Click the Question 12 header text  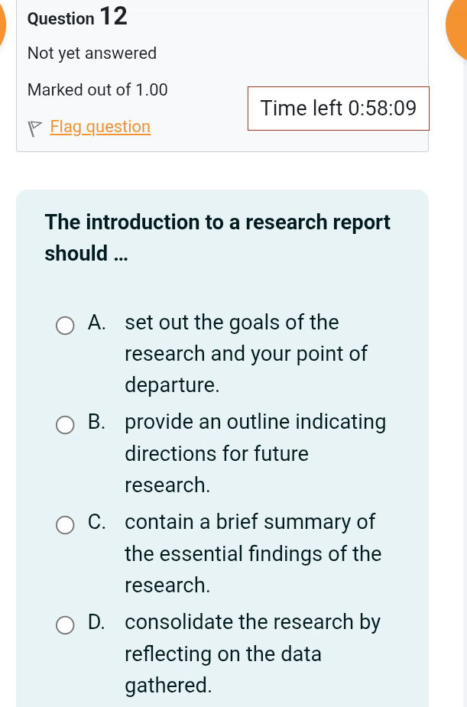[76, 17]
